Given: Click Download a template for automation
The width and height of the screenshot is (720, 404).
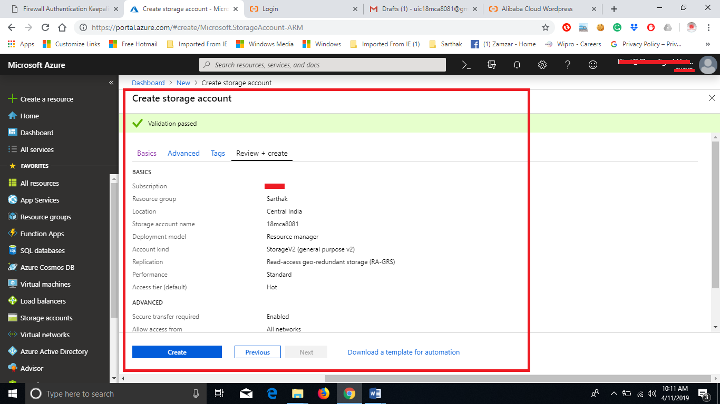Looking at the screenshot, I should [x=404, y=352].
